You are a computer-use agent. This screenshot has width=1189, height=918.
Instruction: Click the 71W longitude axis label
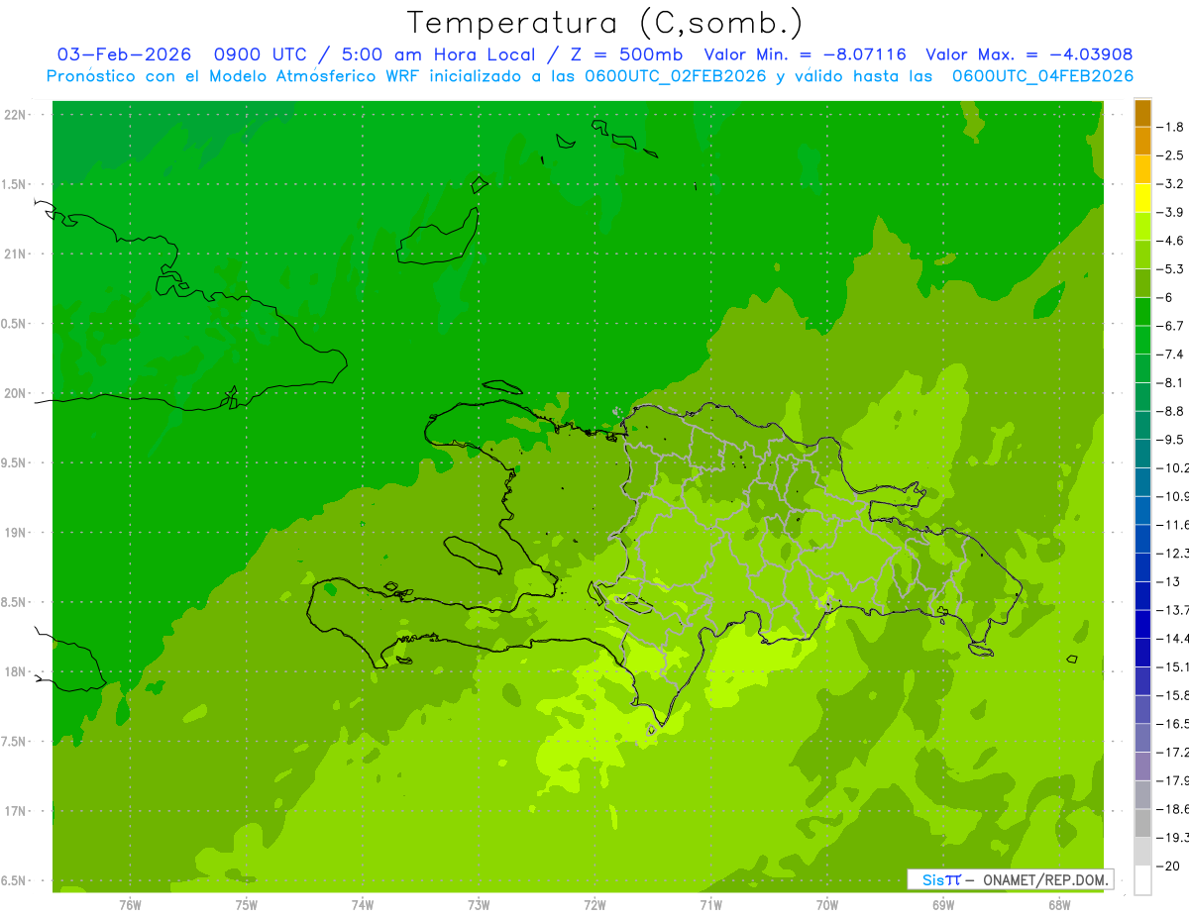pyautogui.click(x=710, y=904)
